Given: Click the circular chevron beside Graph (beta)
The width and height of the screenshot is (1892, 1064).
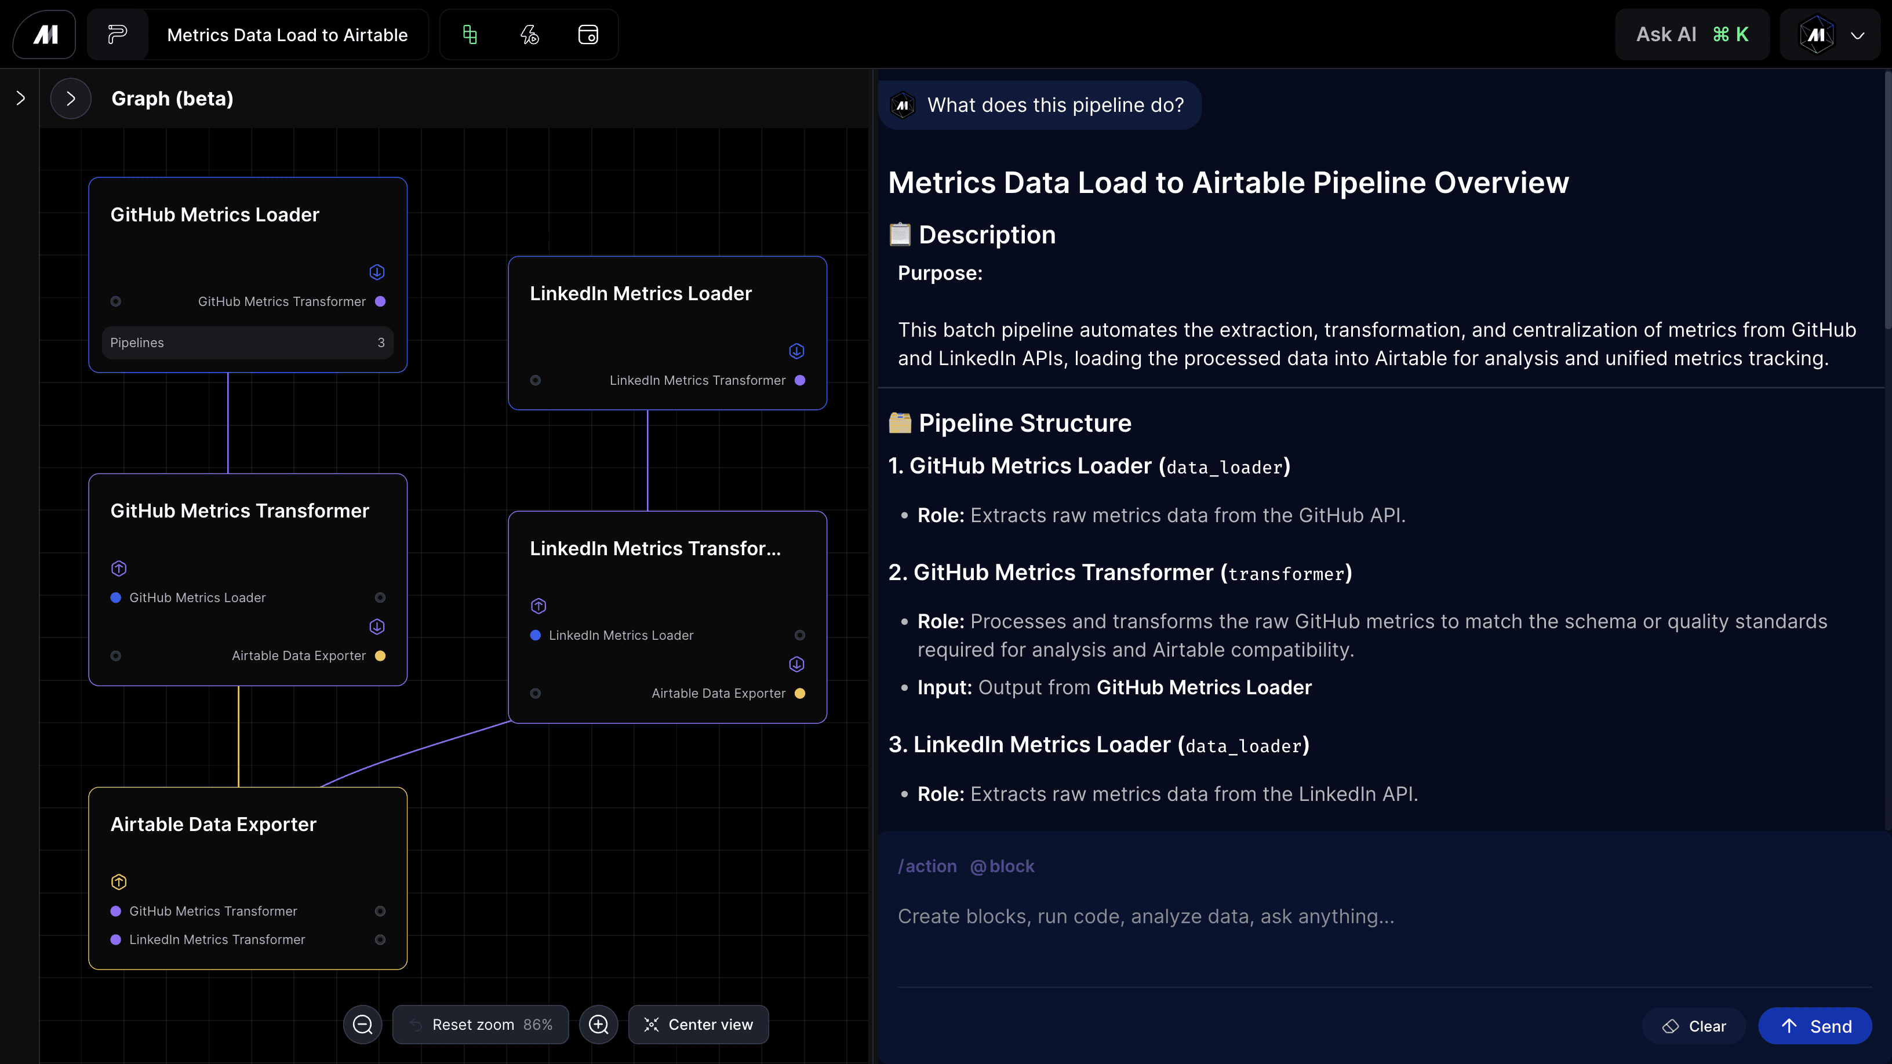Looking at the screenshot, I should tap(71, 99).
